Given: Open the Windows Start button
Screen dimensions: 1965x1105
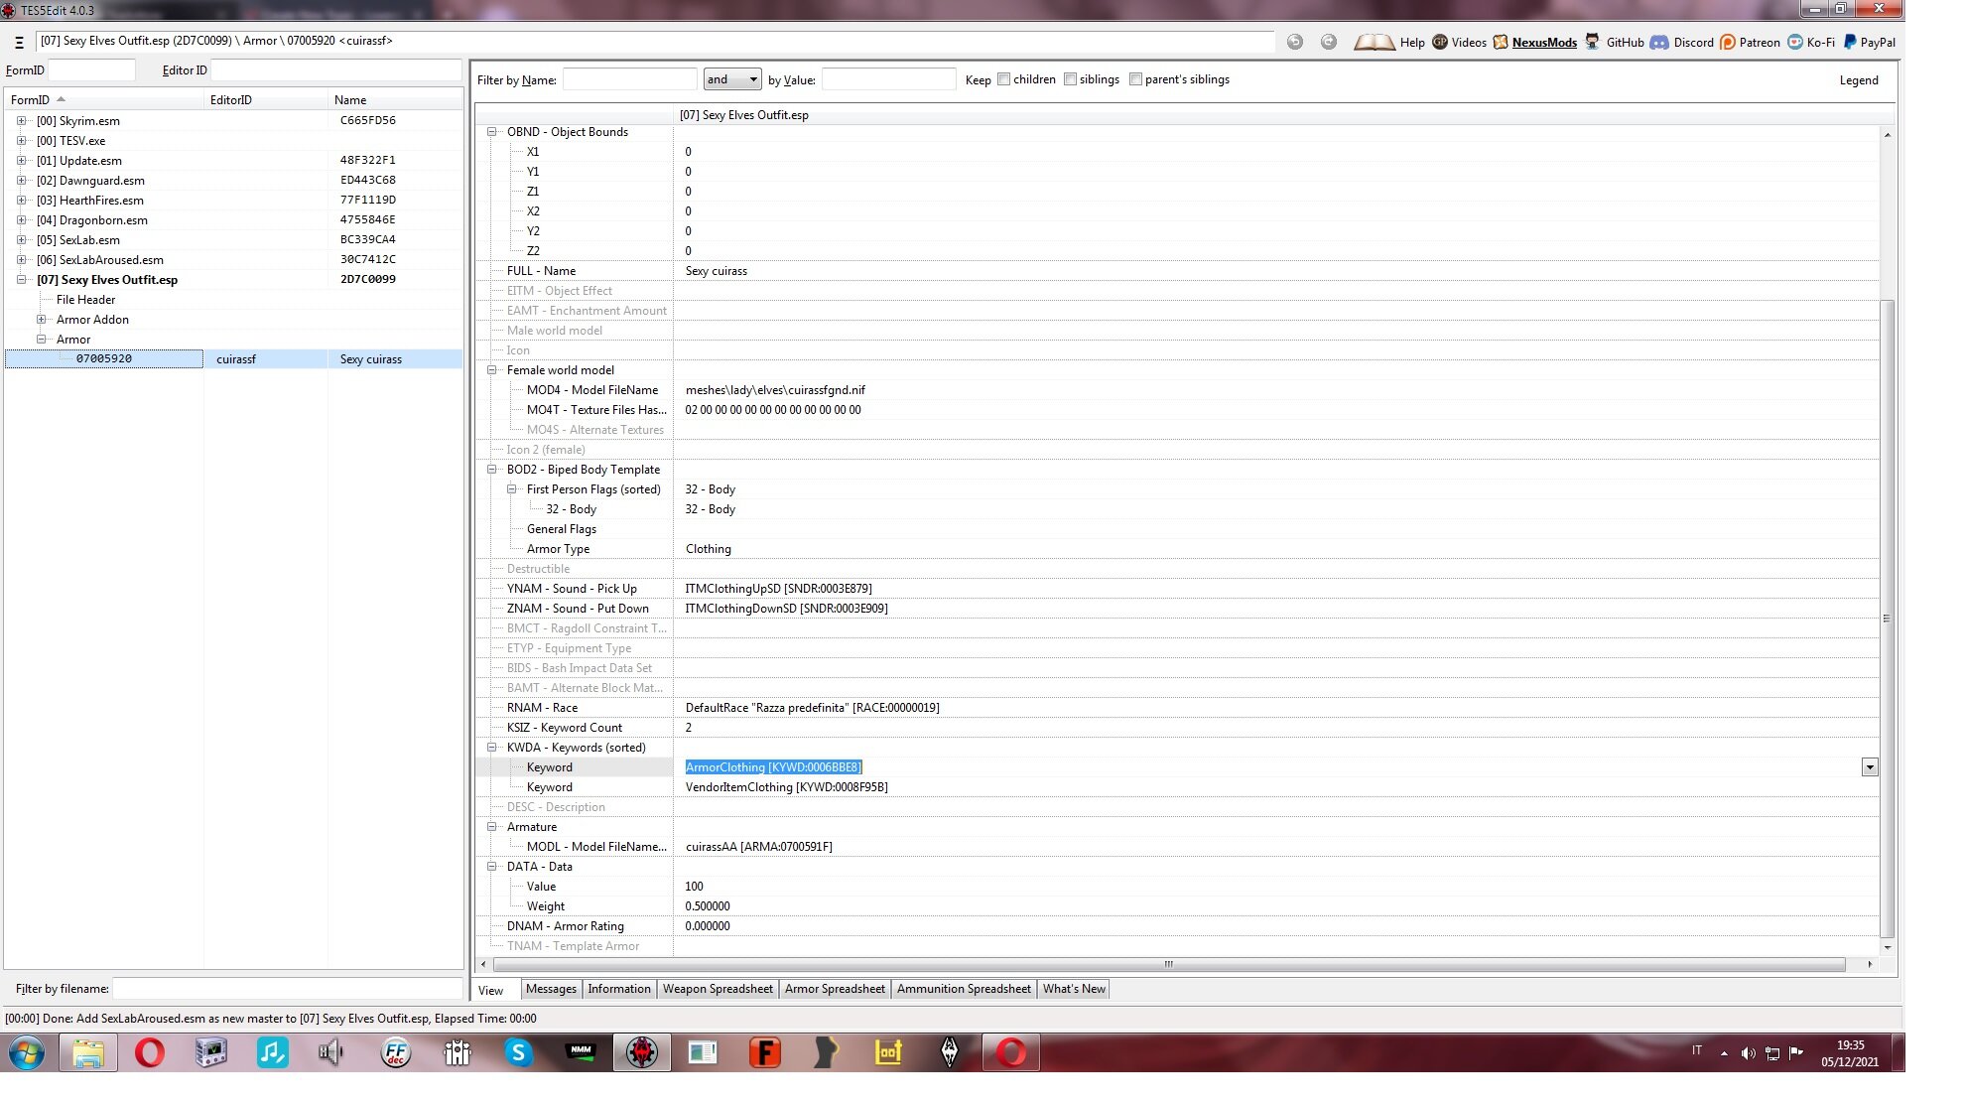Looking at the screenshot, I should pyautogui.click(x=27, y=1052).
